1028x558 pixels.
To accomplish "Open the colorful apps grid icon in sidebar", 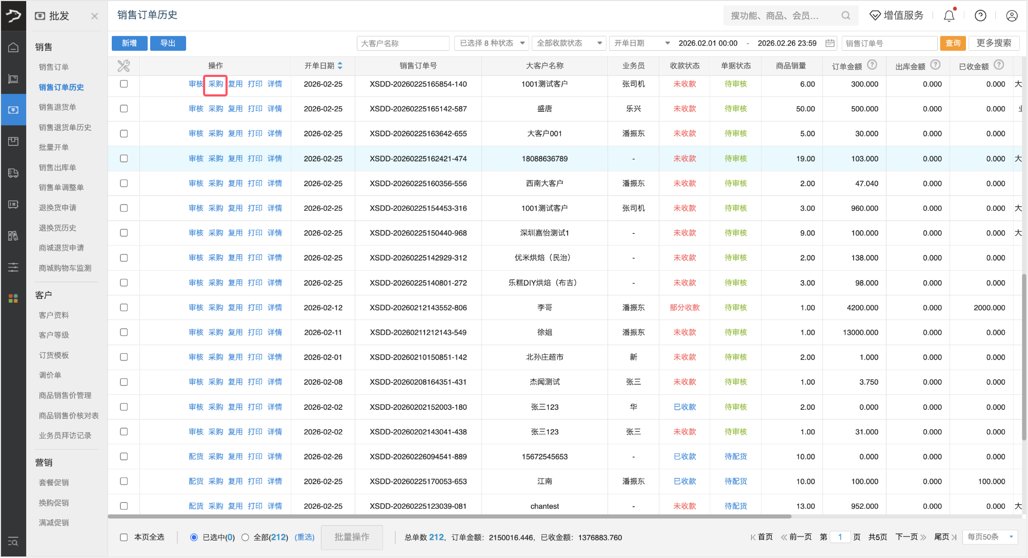I will [13, 298].
